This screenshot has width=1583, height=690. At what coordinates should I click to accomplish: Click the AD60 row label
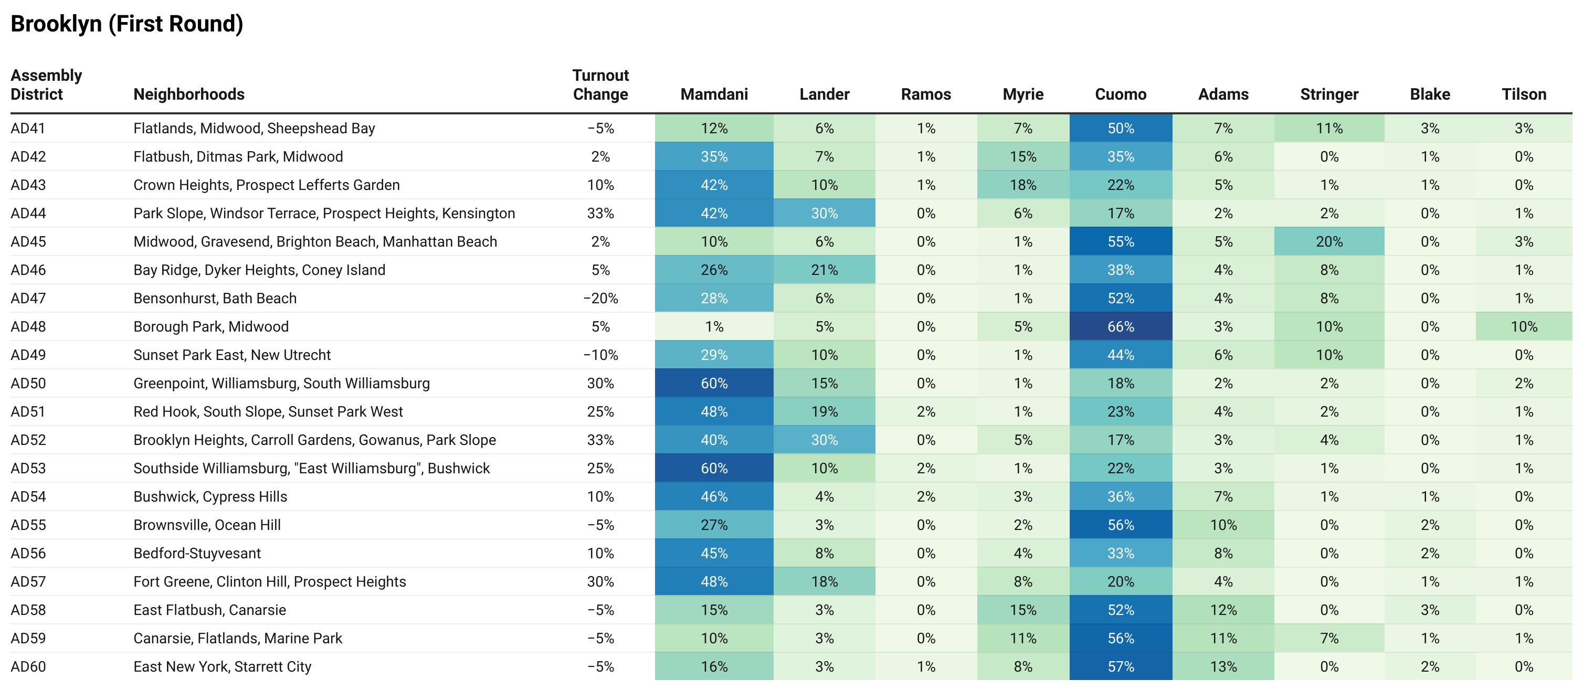coord(28,667)
